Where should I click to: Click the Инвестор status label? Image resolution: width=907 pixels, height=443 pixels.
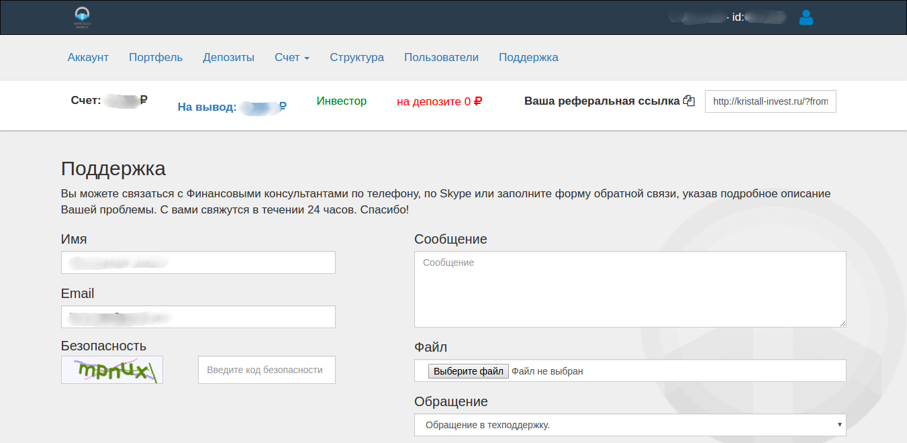pos(342,101)
